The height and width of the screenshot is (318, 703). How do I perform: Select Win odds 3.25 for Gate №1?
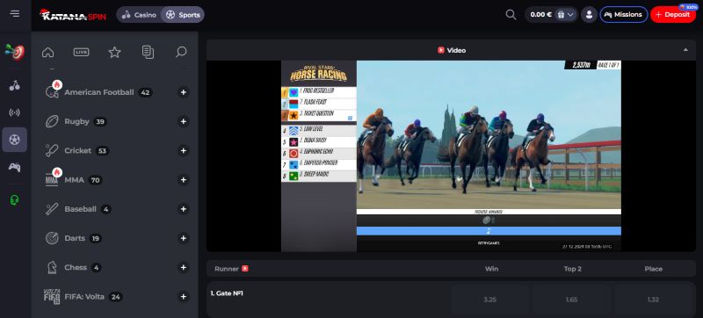pyautogui.click(x=490, y=300)
